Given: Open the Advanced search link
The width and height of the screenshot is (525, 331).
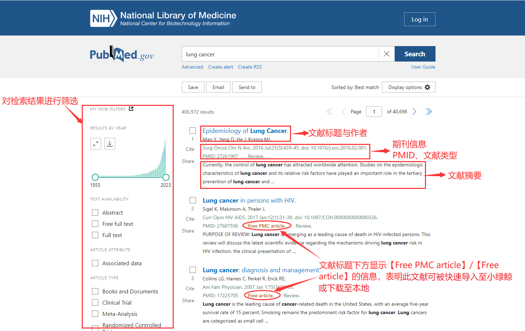Looking at the screenshot, I should (x=192, y=67).
